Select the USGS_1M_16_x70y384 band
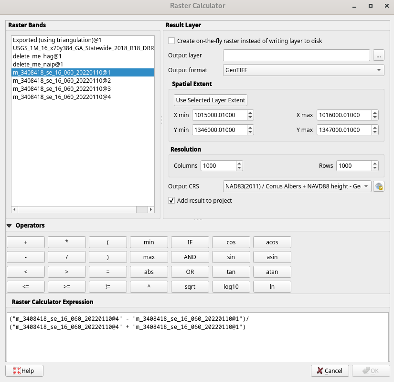The width and height of the screenshot is (394, 382). pos(83,48)
